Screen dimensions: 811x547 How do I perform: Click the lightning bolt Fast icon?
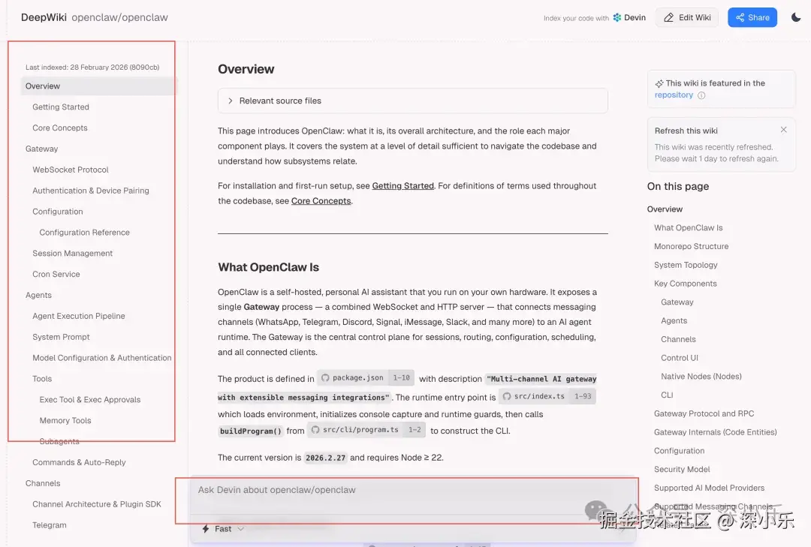click(206, 529)
